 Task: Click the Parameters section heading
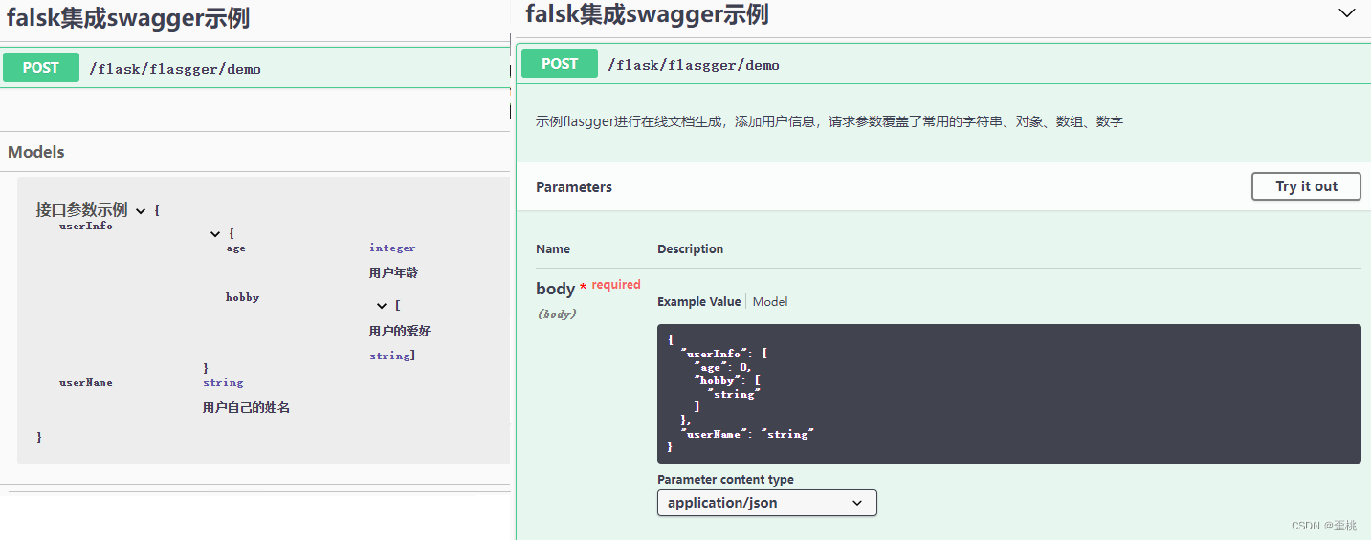click(574, 187)
